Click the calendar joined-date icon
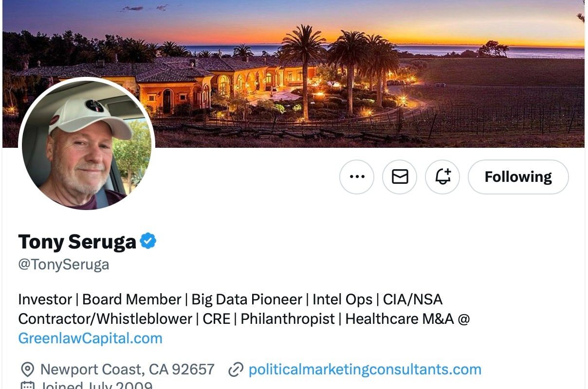 tap(27, 387)
